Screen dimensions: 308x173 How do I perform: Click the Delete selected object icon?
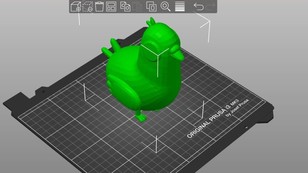(x=88, y=6)
